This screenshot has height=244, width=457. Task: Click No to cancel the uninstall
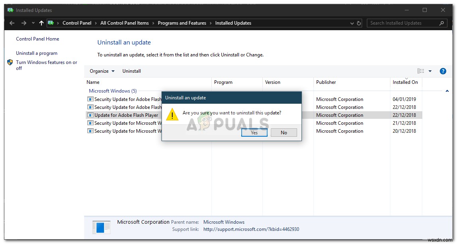[284, 132]
